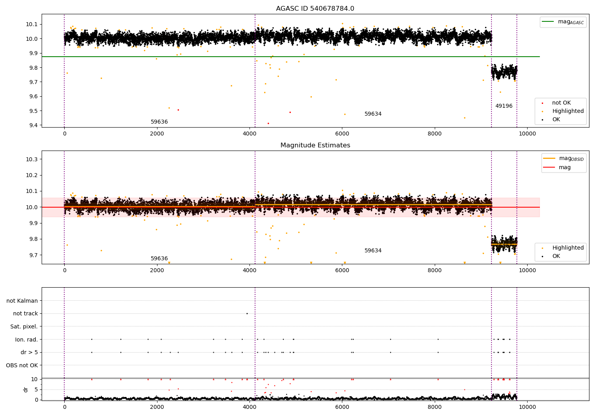Click 'OK' in the middle plot legend
The width and height of the screenshot is (595, 416).
556,256
